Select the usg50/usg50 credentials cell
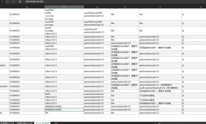Viewport: 206px width, 124px height. coord(97,31)
